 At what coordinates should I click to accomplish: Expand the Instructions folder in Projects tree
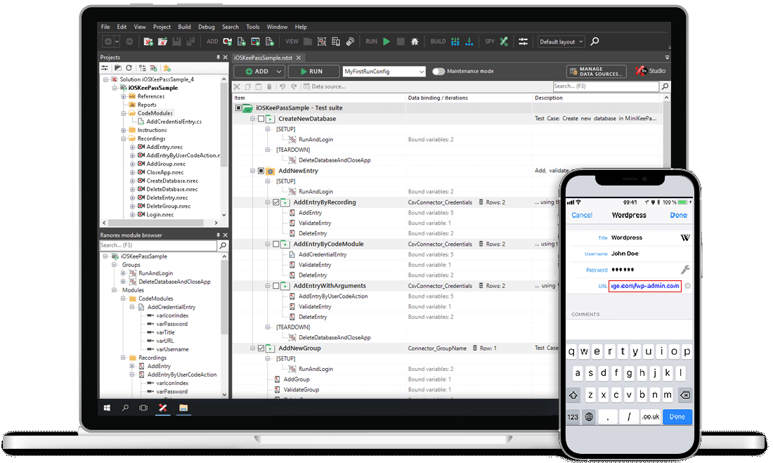123,130
